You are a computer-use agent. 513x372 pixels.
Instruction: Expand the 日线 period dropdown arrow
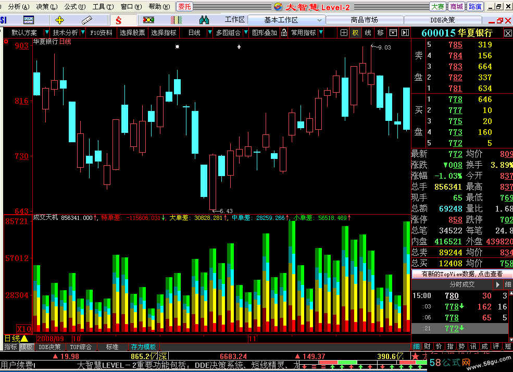(x=210, y=32)
